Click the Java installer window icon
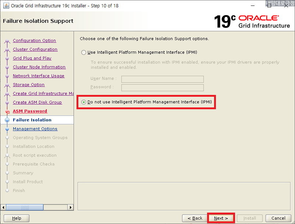295x224 pixels. (6, 6)
